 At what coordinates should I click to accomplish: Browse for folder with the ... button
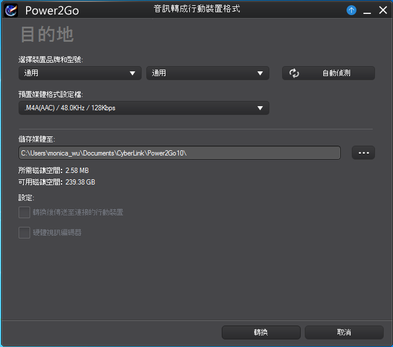point(363,153)
